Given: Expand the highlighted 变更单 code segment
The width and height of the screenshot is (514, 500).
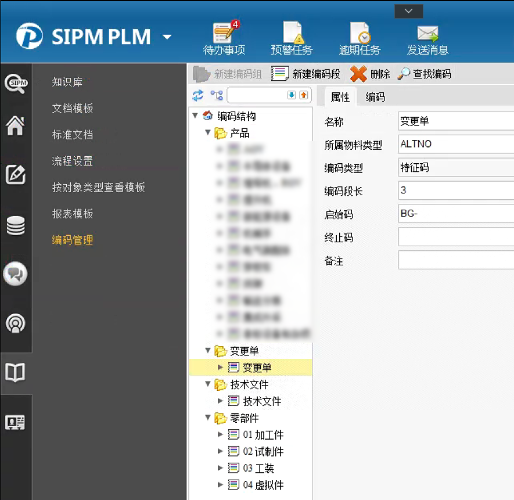Looking at the screenshot, I should [x=220, y=367].
